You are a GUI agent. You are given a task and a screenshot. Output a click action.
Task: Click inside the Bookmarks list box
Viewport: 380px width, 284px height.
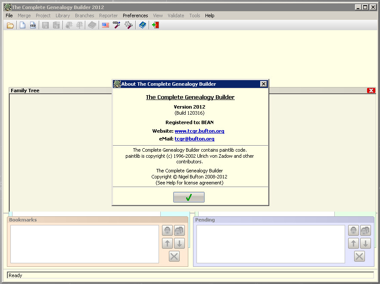point(84,244)
